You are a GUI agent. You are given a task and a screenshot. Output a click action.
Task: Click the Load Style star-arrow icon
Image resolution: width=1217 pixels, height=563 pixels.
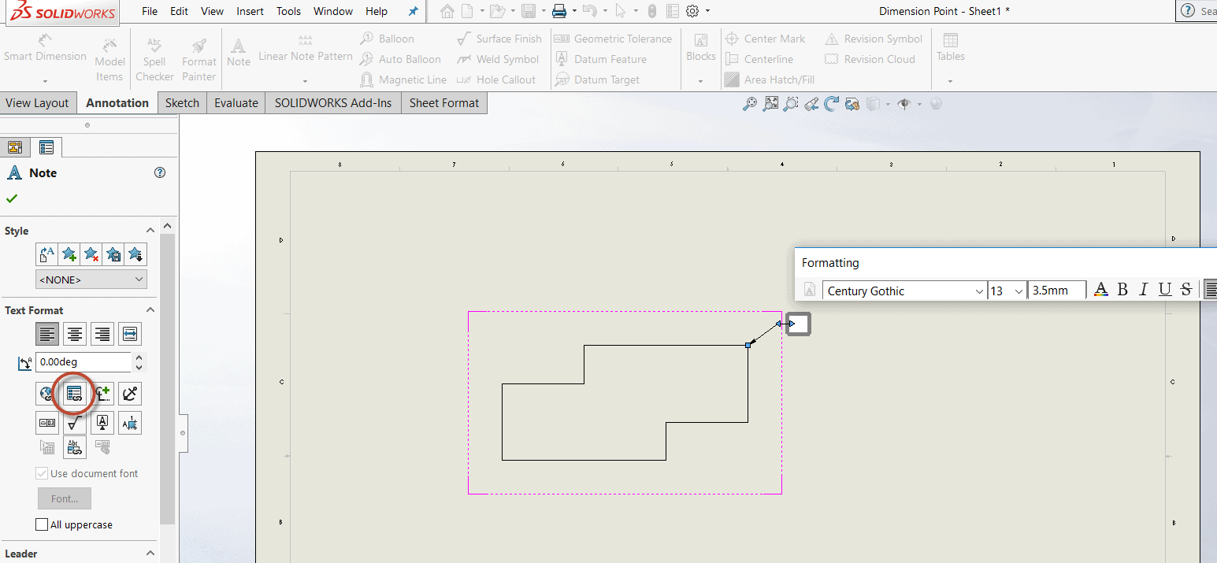[x=135, y=254]
